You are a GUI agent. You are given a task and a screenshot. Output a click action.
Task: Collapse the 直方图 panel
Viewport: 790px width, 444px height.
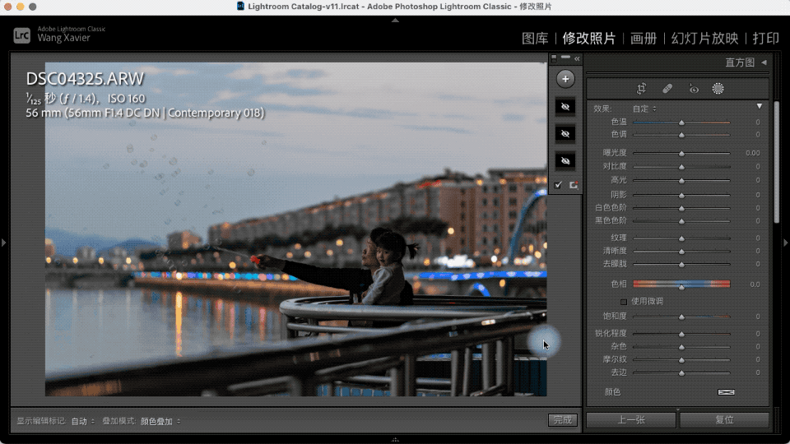763,62
